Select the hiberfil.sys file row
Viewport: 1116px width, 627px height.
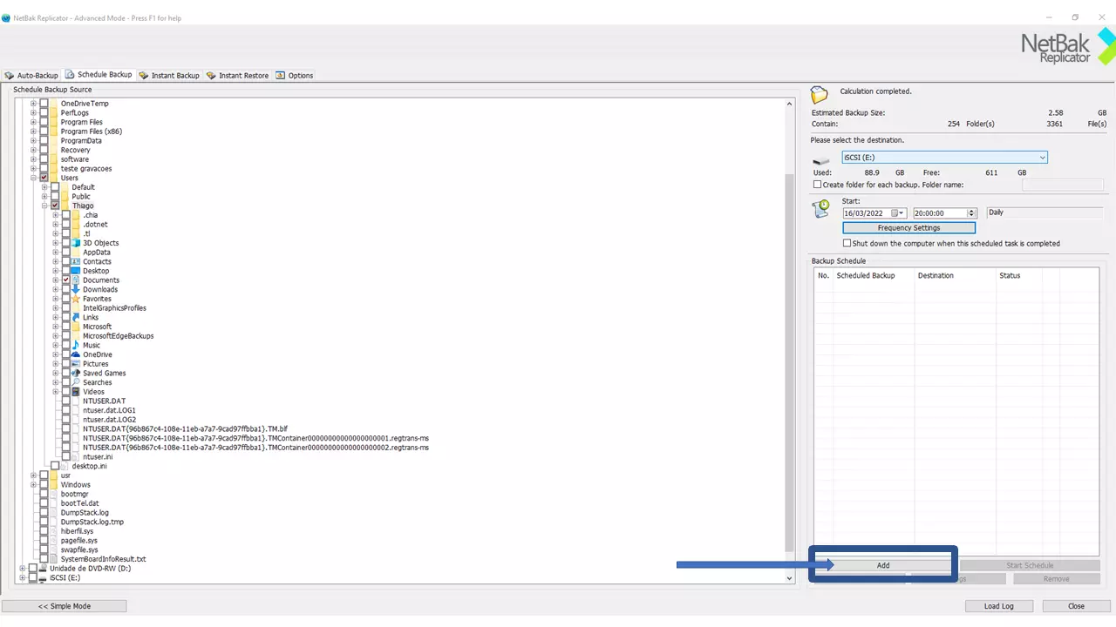coord(77,531)
